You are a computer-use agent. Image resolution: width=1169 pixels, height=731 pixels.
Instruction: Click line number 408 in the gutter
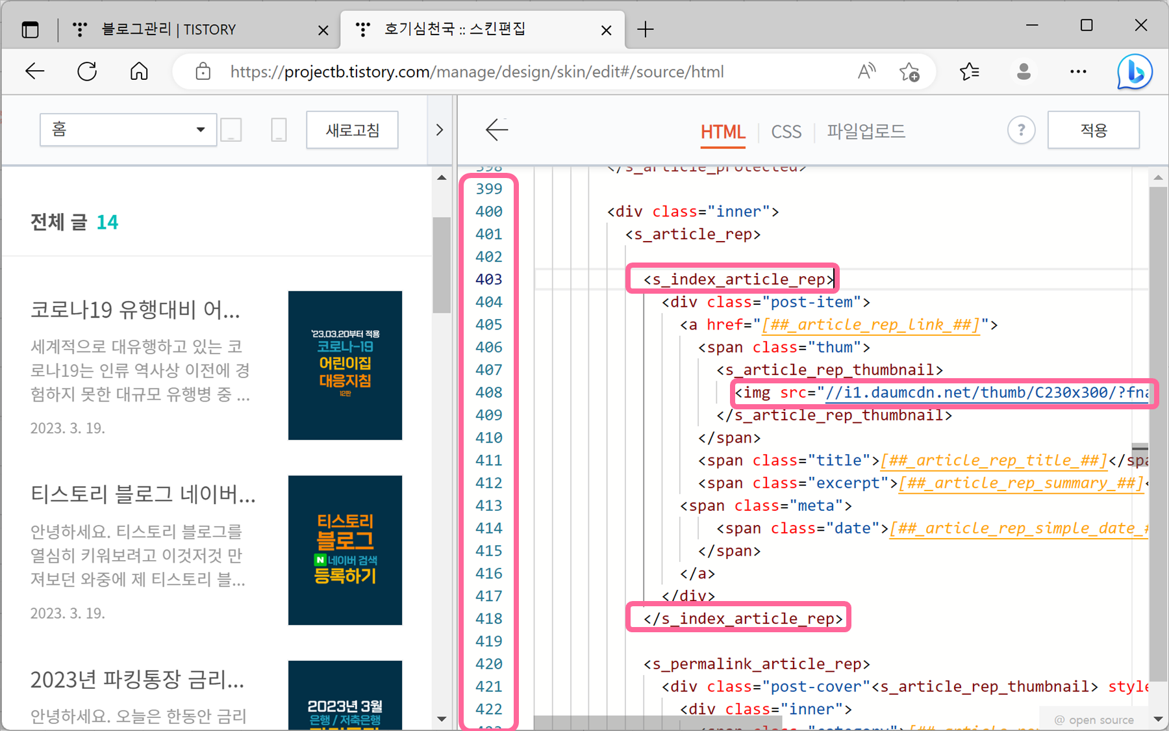coord(488,392)
